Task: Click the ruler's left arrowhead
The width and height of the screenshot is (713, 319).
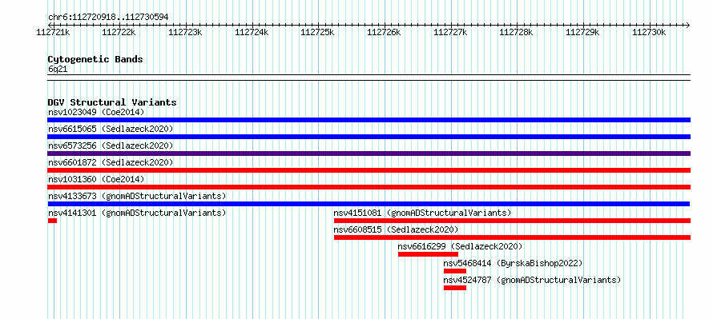Action: pyautogui.click(x=50, y=25)
